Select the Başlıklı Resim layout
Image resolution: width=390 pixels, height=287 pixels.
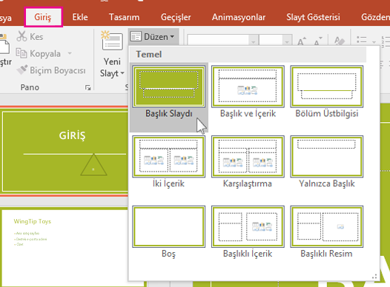coord(326,232)
